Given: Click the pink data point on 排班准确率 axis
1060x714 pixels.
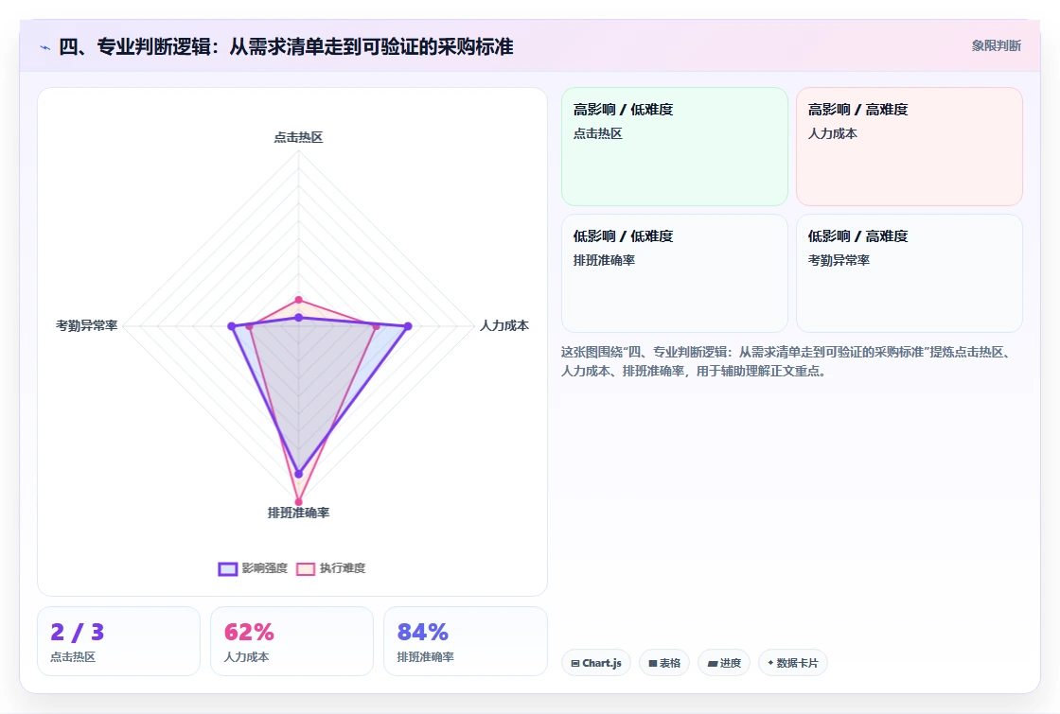Looking at the screenshot, I should pyautogui.click(x=298, y=502).
